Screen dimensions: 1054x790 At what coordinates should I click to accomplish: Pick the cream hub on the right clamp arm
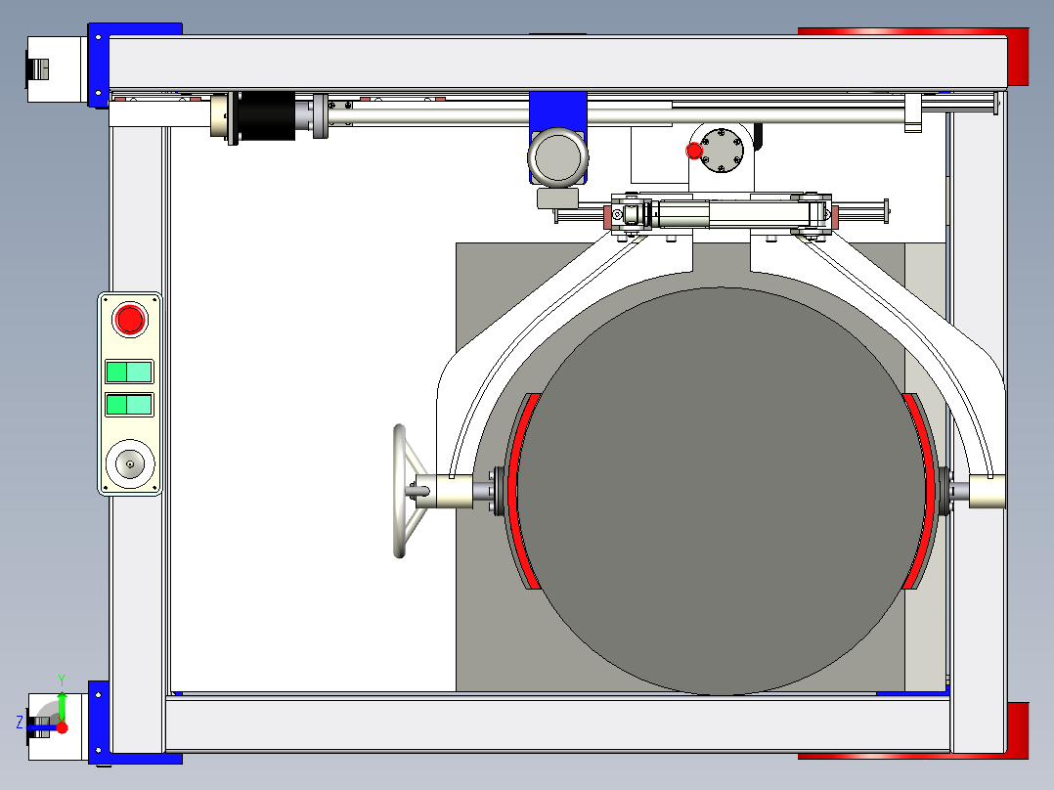(x=987, y=492)
